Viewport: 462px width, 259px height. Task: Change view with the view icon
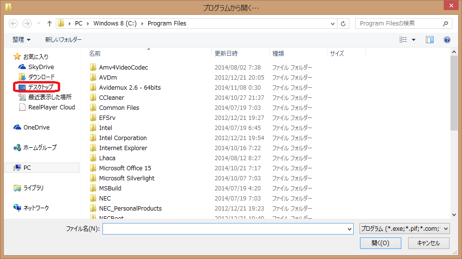403,40
